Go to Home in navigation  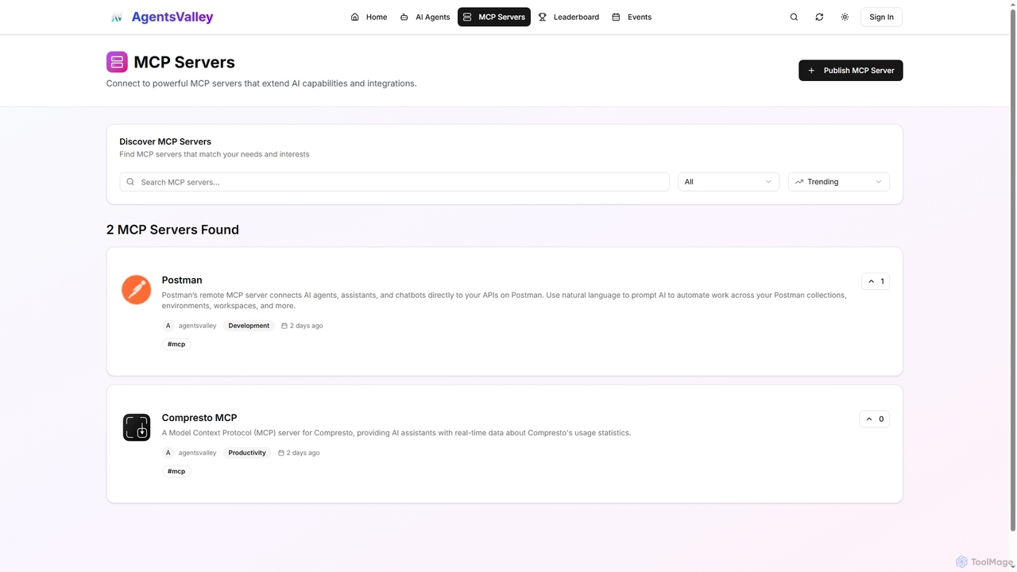click(369, 17)
